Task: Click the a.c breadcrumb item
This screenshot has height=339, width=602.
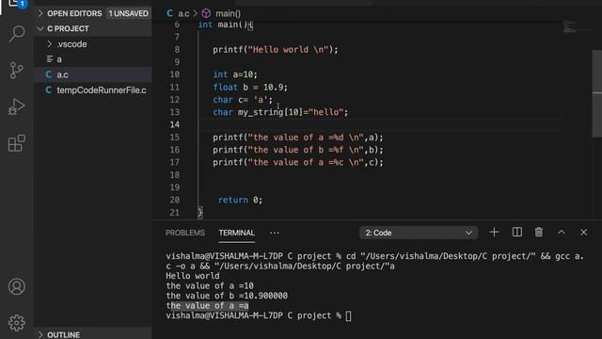Action: 183,13
